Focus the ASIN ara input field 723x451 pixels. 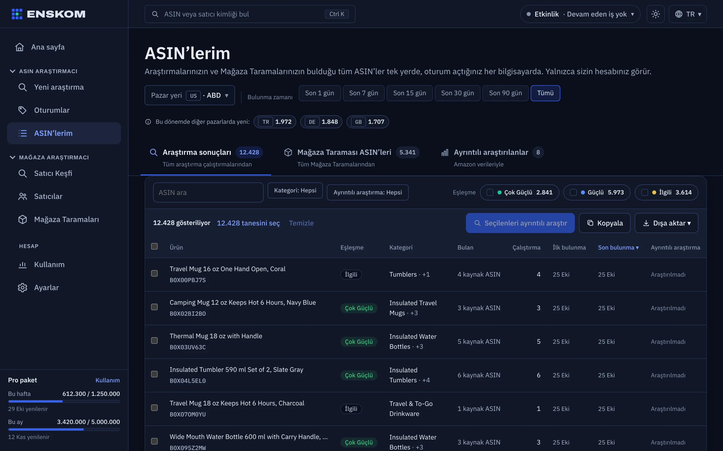tap(208, 192)
